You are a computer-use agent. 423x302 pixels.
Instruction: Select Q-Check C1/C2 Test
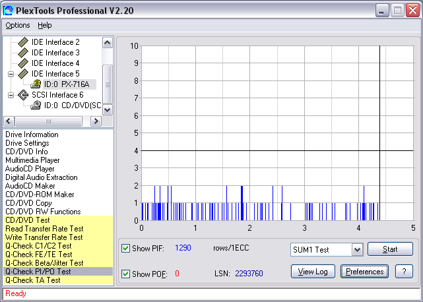coord(58,246)
